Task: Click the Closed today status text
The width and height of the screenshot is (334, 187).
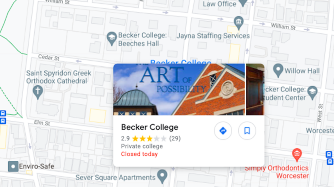Action: (x=139, y=154)
